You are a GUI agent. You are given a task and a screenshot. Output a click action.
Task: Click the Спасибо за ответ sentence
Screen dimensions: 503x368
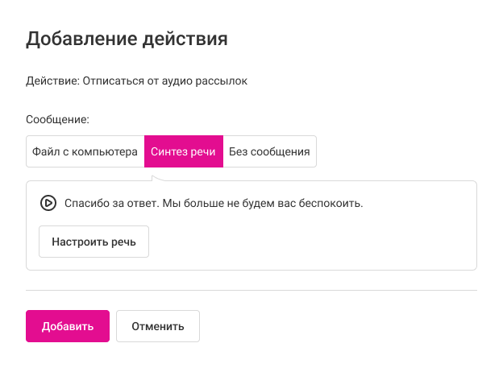pyautogui.click(x=111, y=203)
